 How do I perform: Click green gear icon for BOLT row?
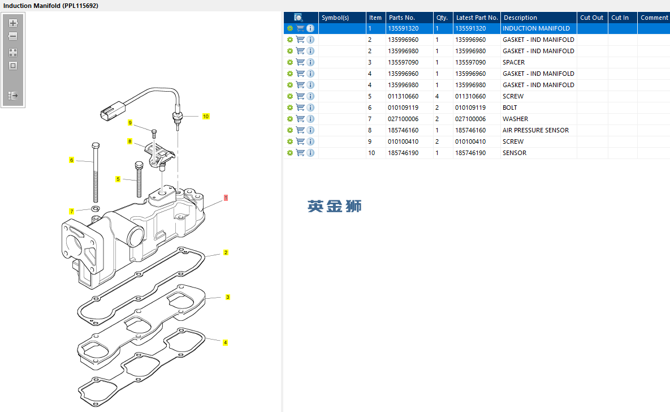pyautogui.click(x=290, y=108)
